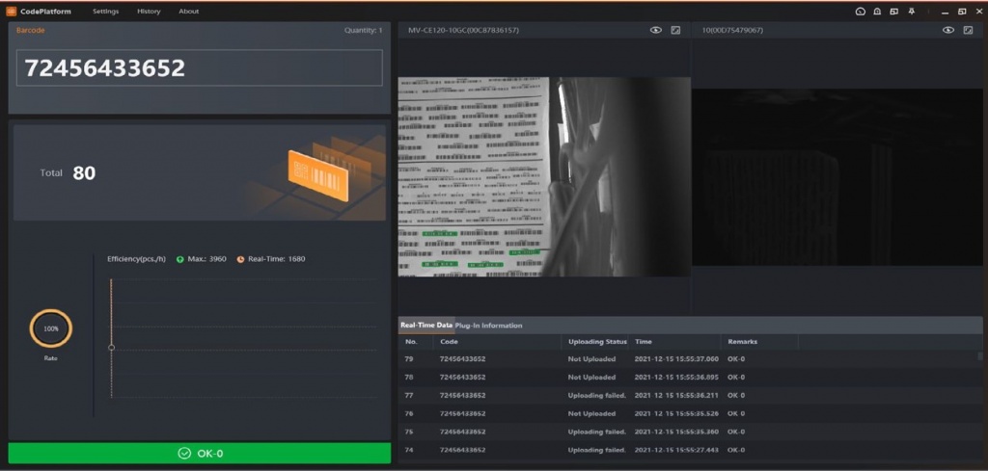Toggle visibility eye for MV-CE120-10GC camera

pyautogui.click(x=656, y=30)
